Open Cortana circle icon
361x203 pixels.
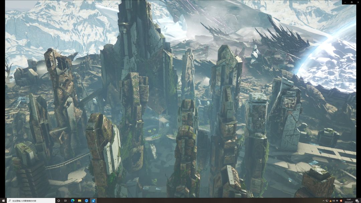(59, 201)
